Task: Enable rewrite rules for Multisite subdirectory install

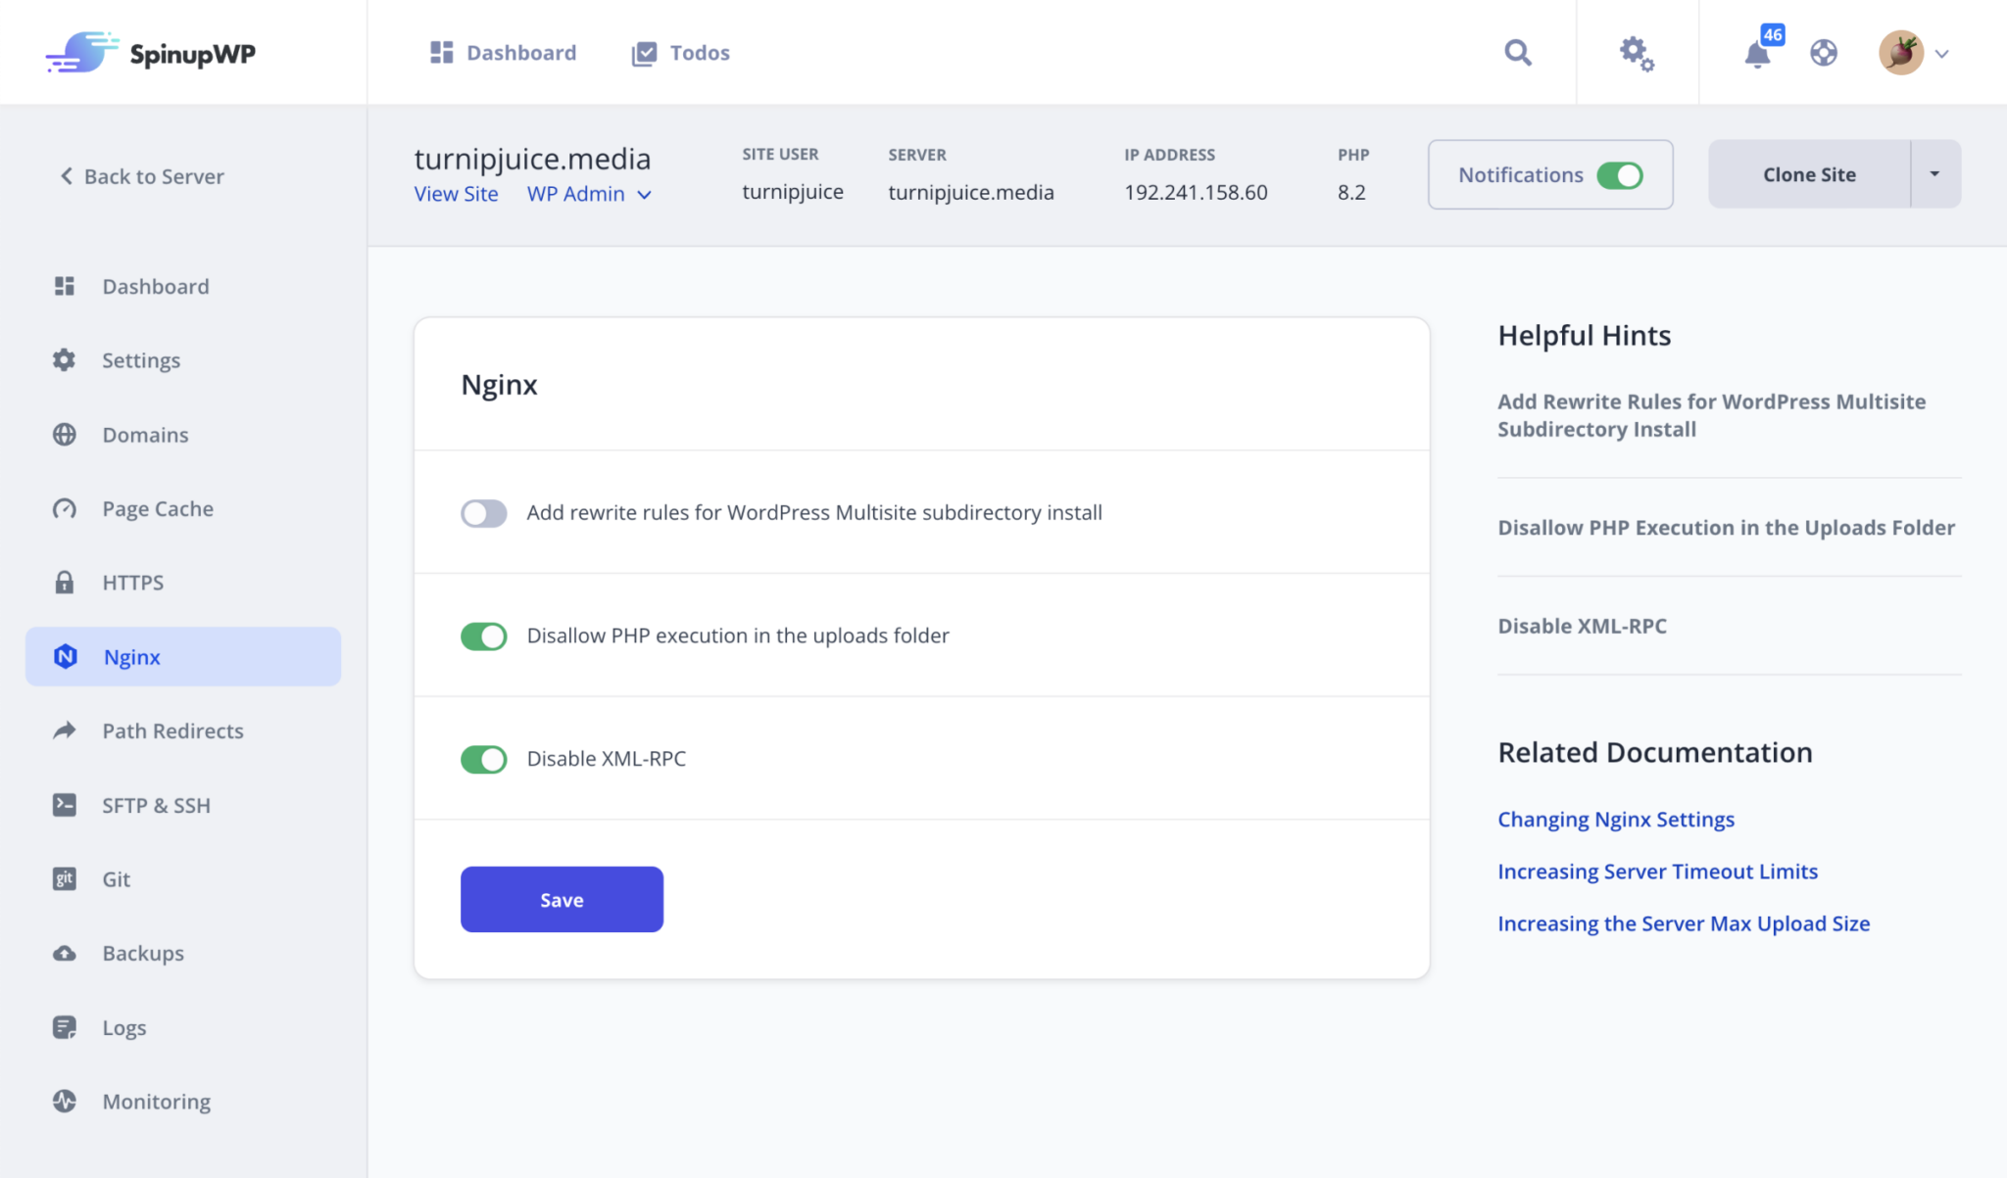Action: [483, 512]
